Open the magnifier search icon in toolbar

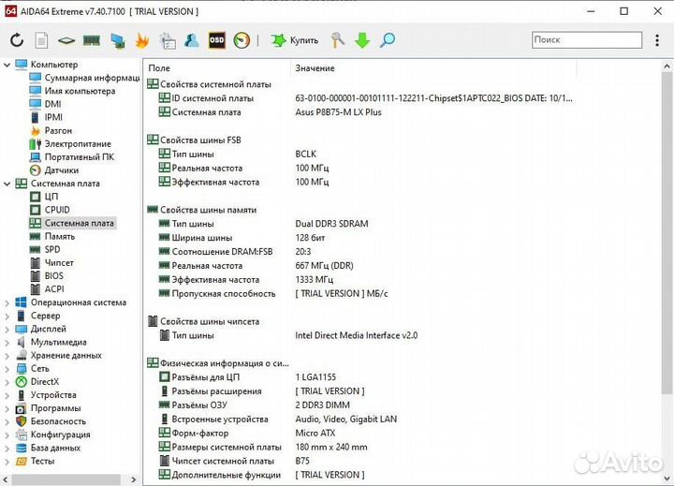coord(387,40)
